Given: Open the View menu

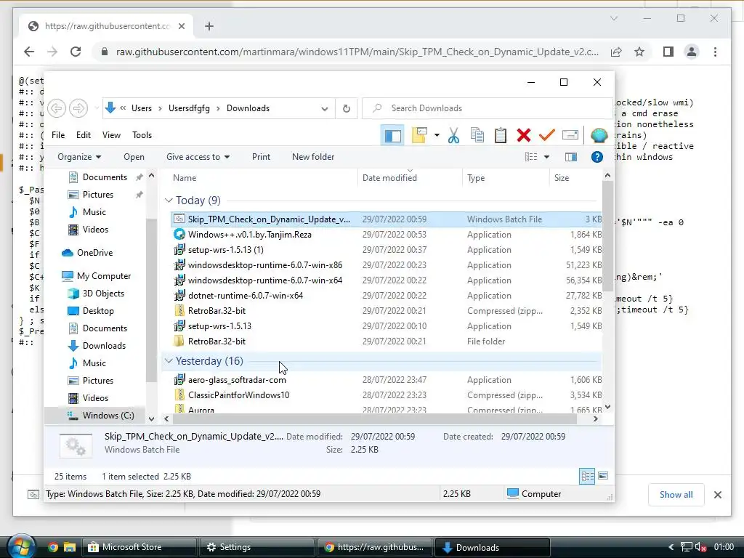Looking at the screenshot, I should (111, 135).
